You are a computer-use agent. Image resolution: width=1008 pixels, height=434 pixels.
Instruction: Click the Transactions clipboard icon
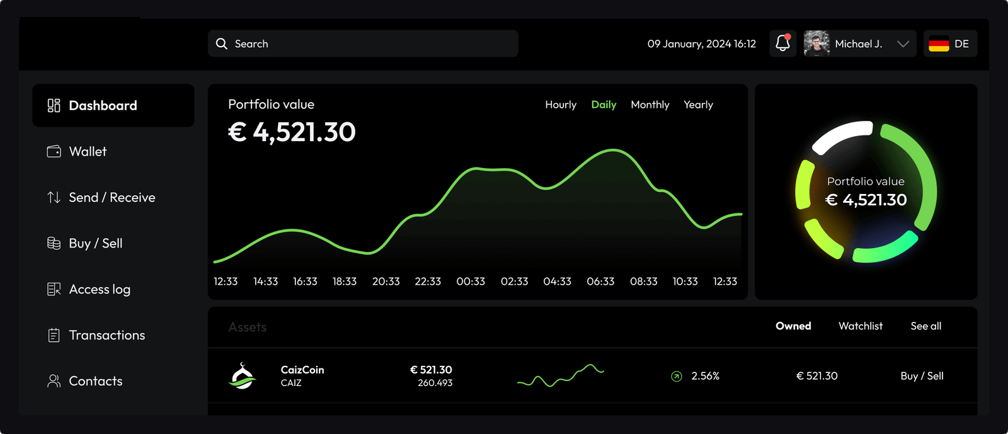pyautogui.click(x=54, y=335)
